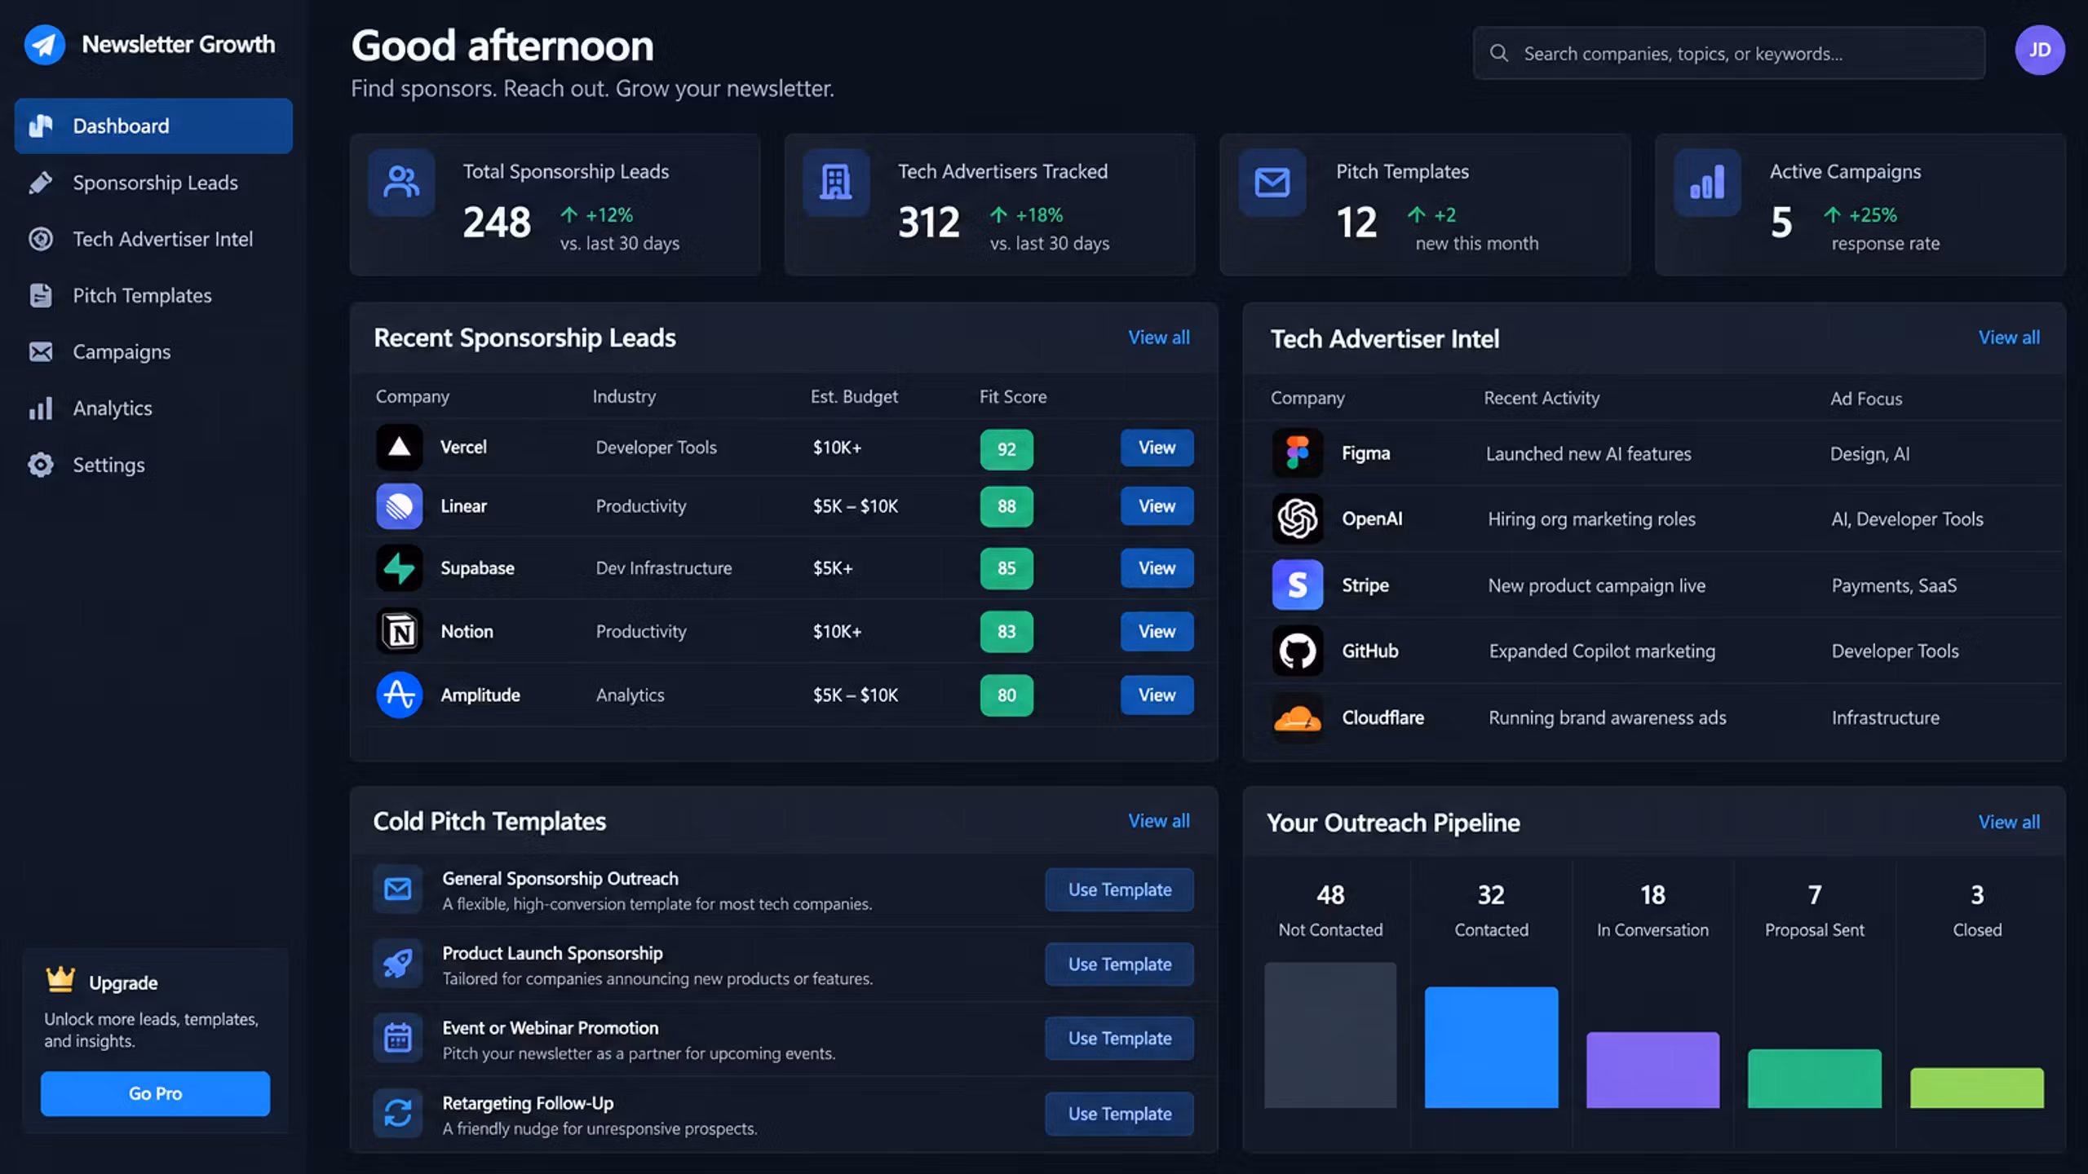Click the Newsletter Growth paper-plane logo
This screenshot has width=2088, height=1174.
click(44, 45)
